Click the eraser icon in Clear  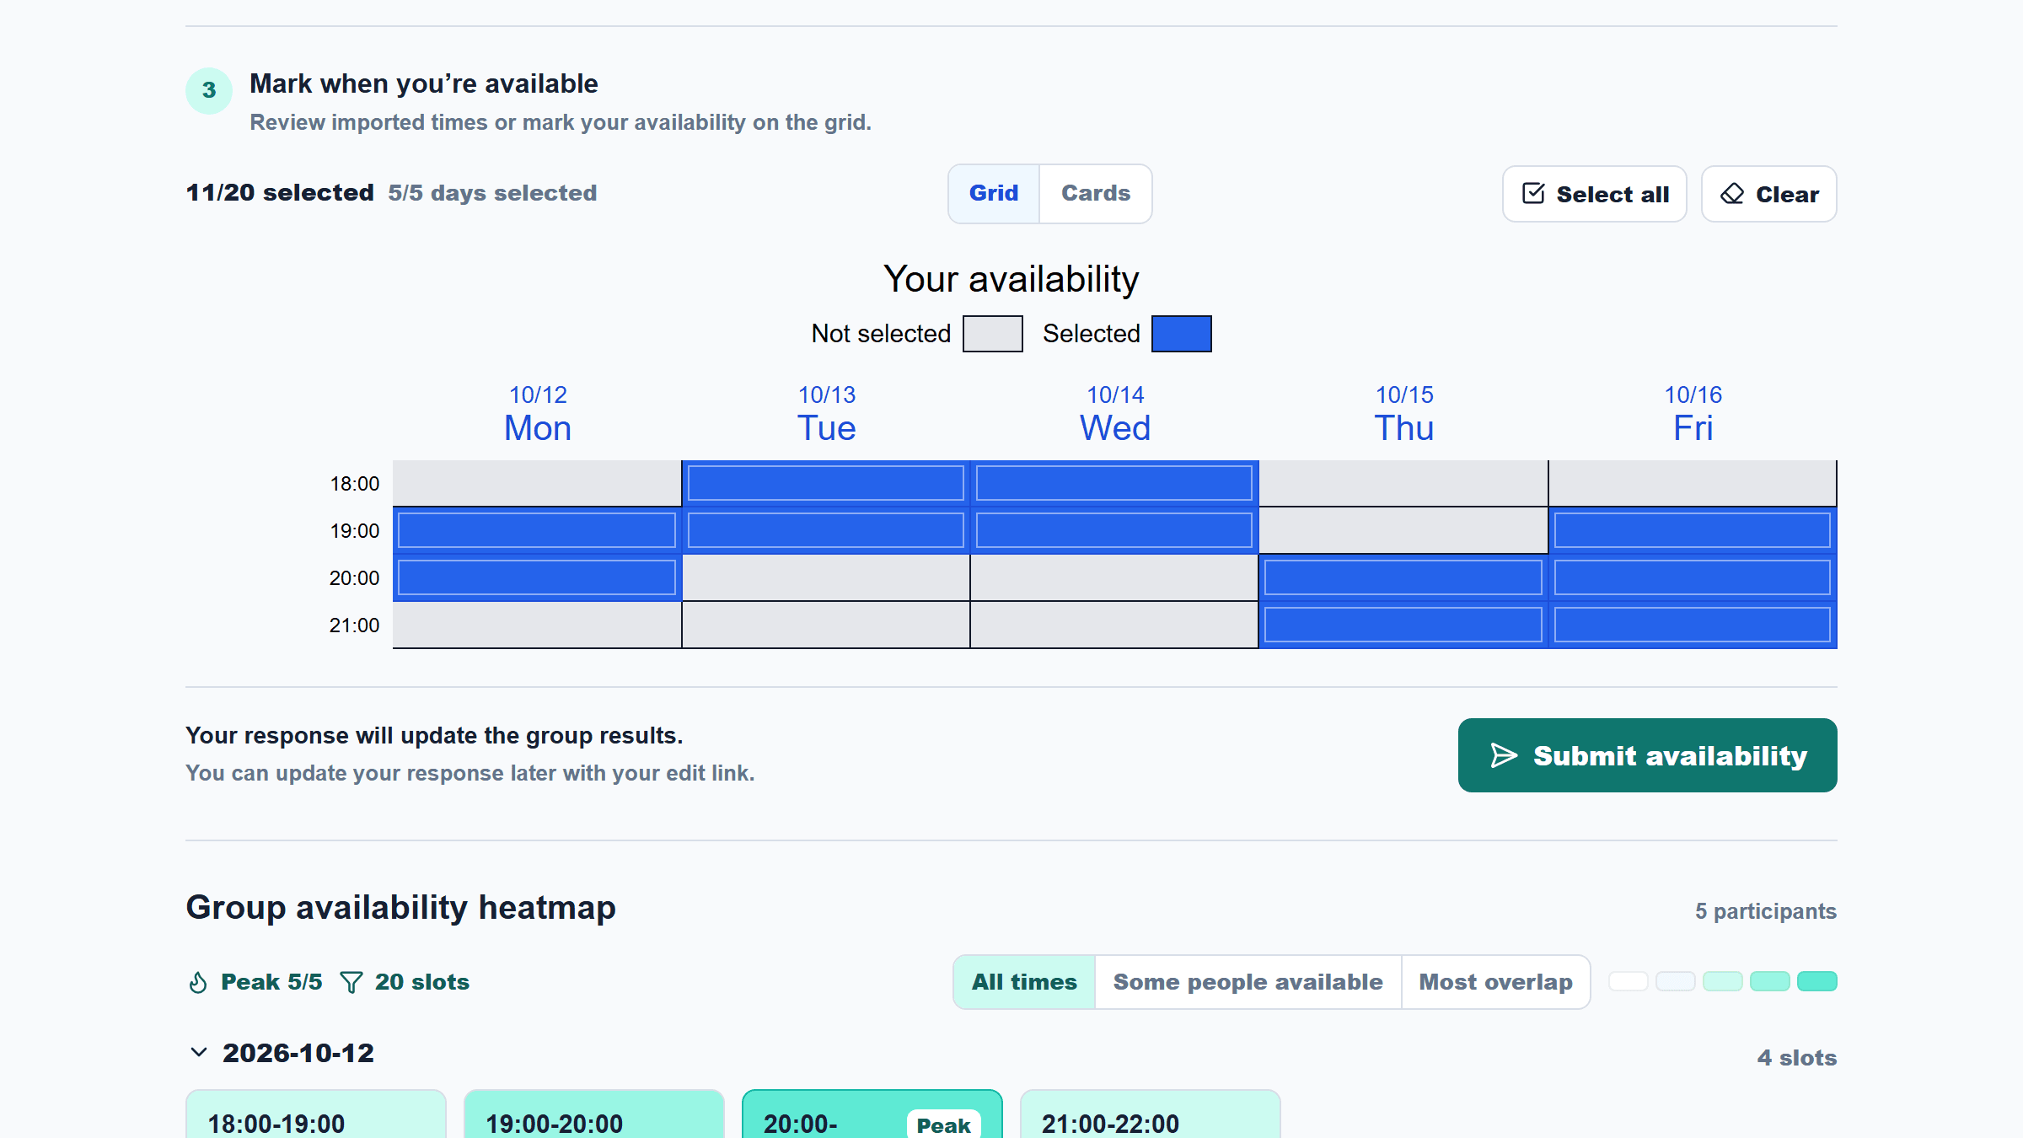[1732, 194]
